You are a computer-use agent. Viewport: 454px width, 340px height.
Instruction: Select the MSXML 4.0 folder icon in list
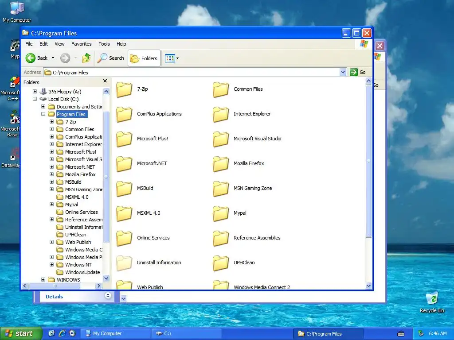point(124,213)
